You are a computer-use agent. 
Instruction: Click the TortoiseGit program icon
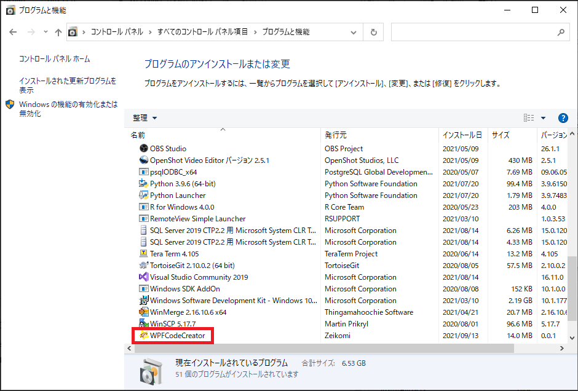point(143,266)
